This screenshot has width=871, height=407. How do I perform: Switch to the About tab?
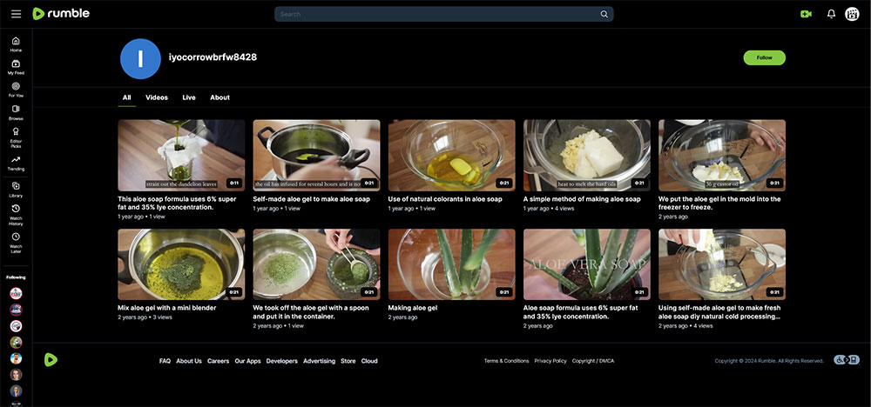pos(220,97)
